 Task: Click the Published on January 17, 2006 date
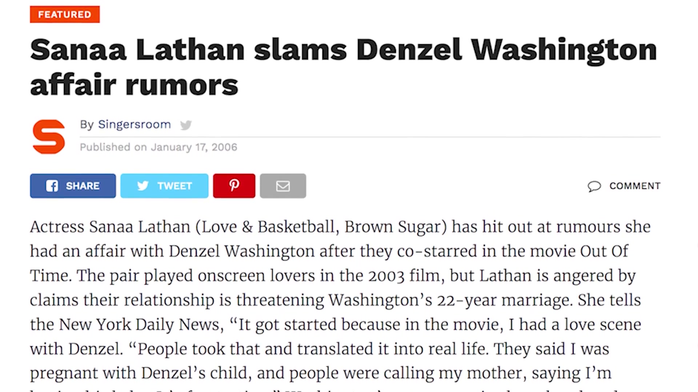click(159, 147)
